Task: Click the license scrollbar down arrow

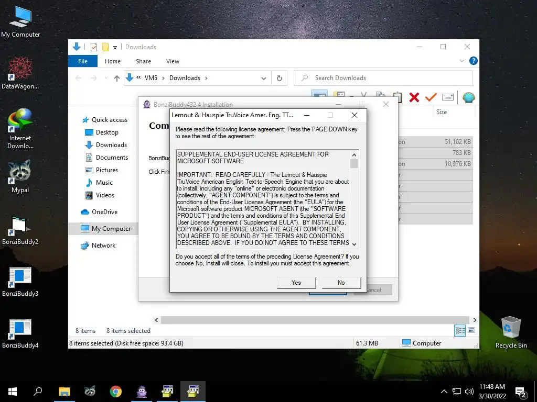Action: [x=354, y=244]
